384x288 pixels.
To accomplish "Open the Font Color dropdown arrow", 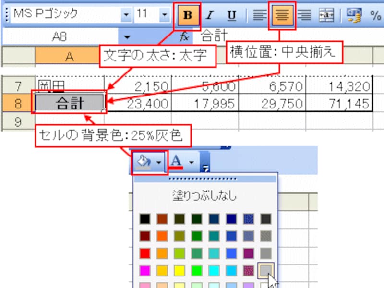I will tap(192, 162).
